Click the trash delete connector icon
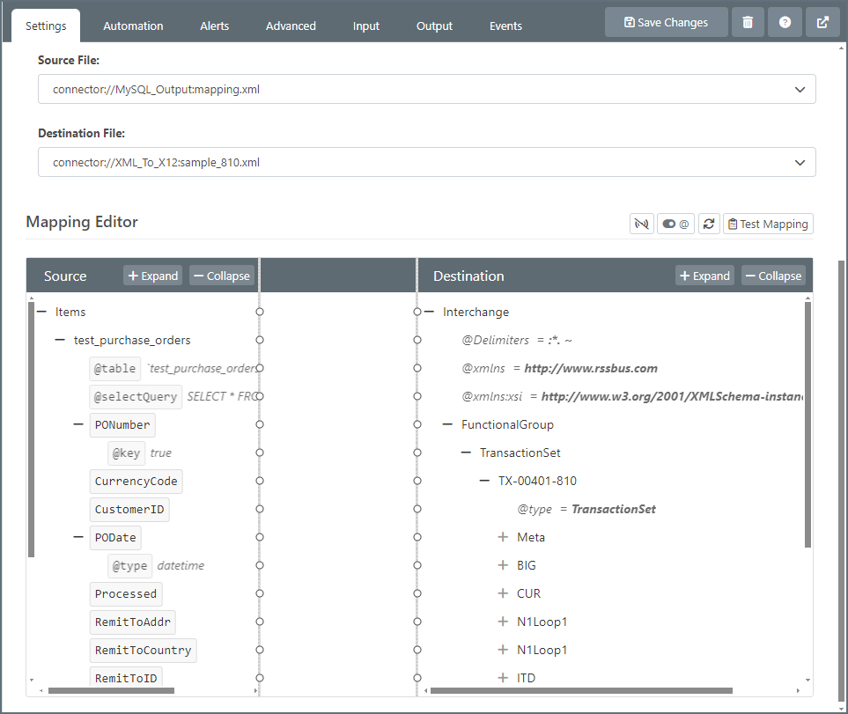 (x=748, y=22)
